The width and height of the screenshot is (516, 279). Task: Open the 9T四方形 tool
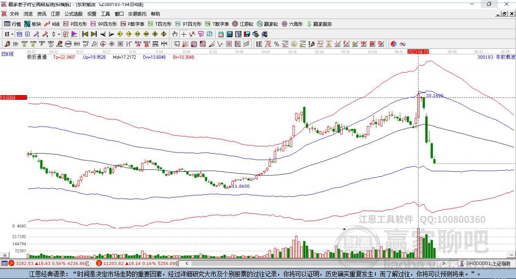tap(188, 24)
